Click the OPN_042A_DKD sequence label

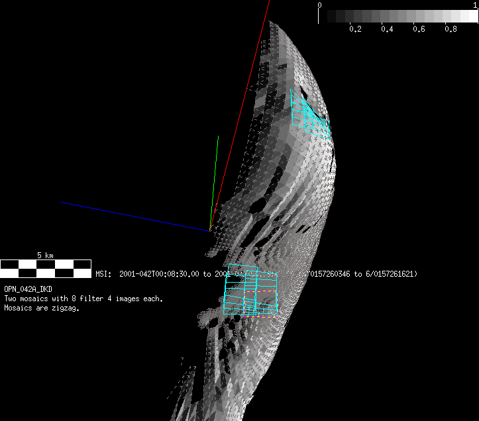(x=28, y=289)
